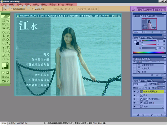Select the Healing Brush tool
The image size is (167, 125).
tap(4, 32)
